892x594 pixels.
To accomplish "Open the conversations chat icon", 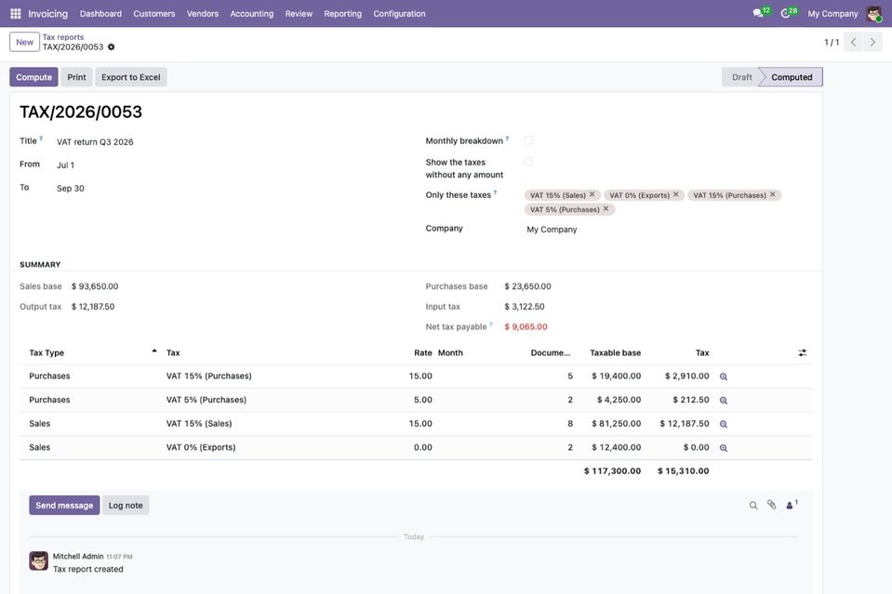I will (x=758, y=13).
